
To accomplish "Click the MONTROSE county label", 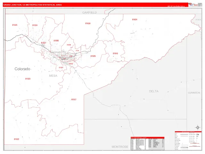I will [x=120, y=147].
